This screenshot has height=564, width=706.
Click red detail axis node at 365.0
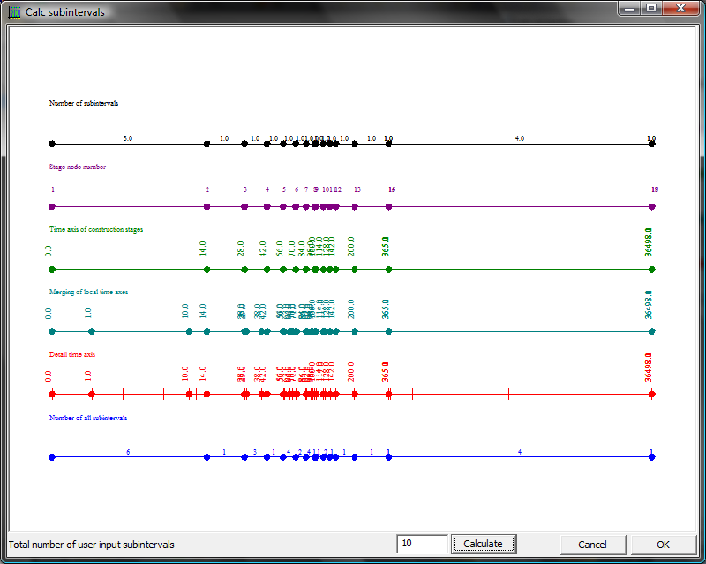tap(388, 395)
